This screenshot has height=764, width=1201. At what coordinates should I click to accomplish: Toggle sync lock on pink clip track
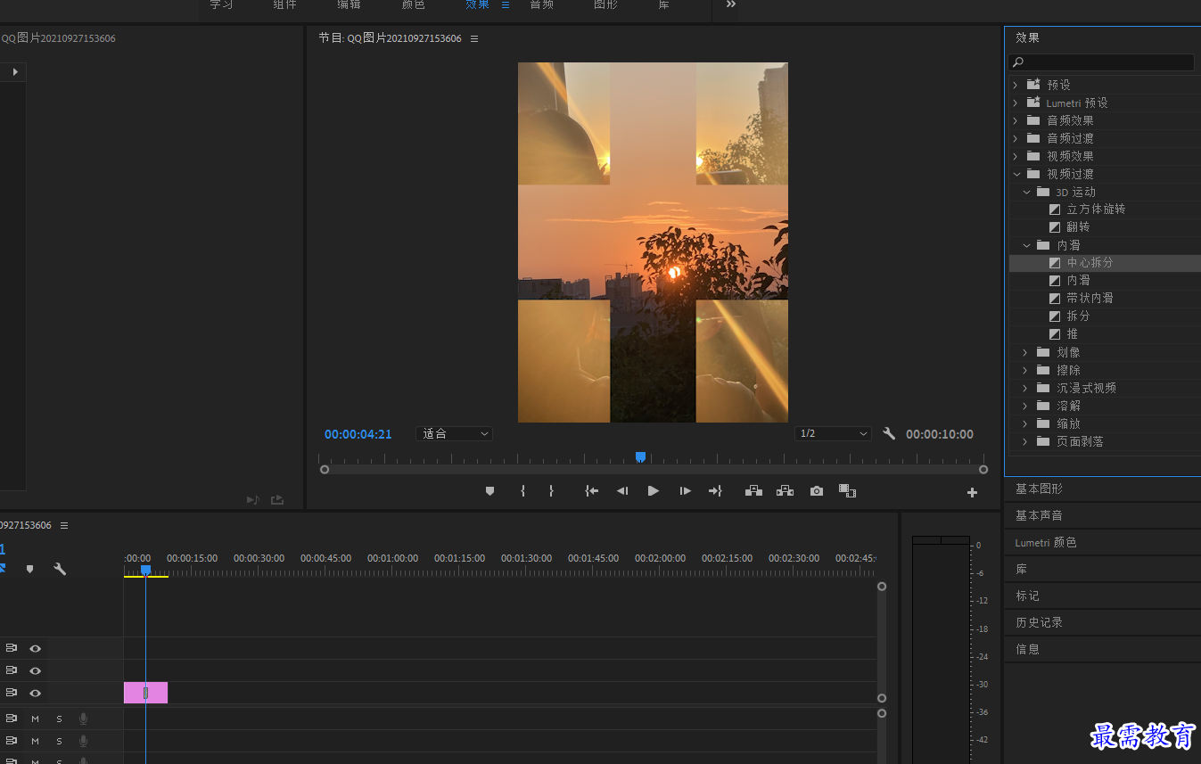pyautogui.click(x=12, y=693)
